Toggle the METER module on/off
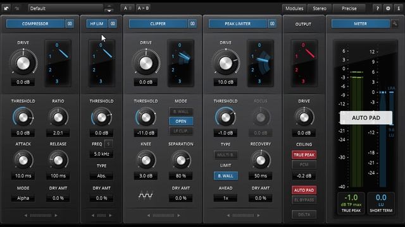The image size is (405, 227). (x=360, y=24)
